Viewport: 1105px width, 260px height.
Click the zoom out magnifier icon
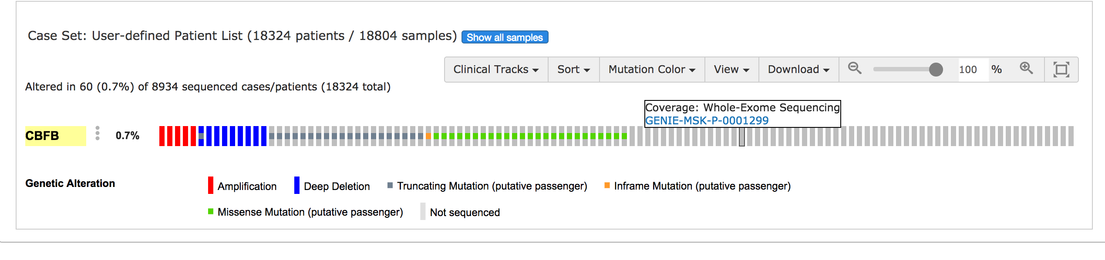[855, 68]
